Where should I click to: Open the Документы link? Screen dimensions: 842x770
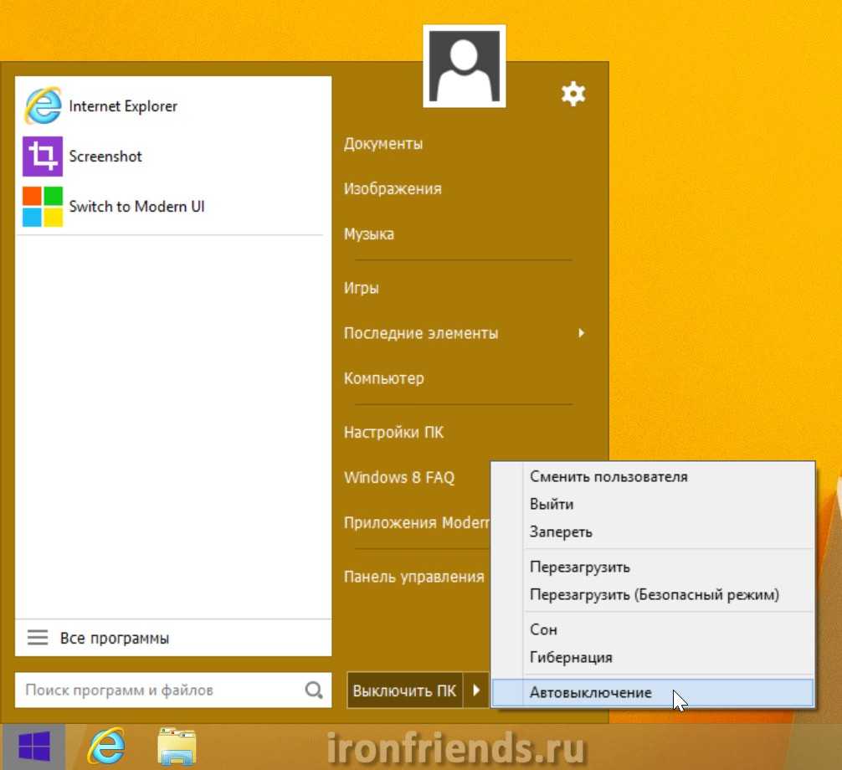(383, 144)
